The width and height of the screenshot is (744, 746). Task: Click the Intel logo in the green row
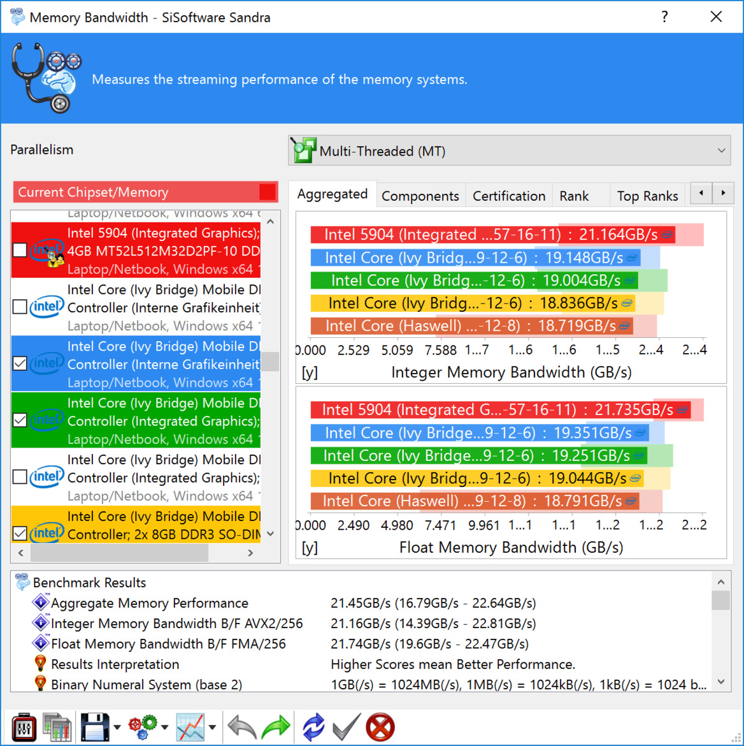(x=46, y=420)
